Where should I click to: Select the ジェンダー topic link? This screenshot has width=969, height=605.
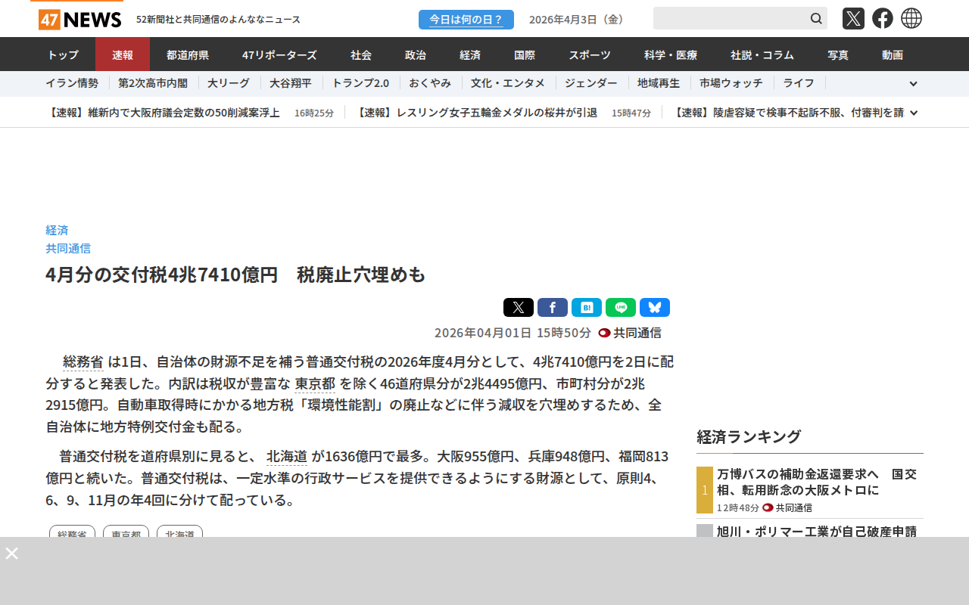pyautogui.click(x=591, y=83)
